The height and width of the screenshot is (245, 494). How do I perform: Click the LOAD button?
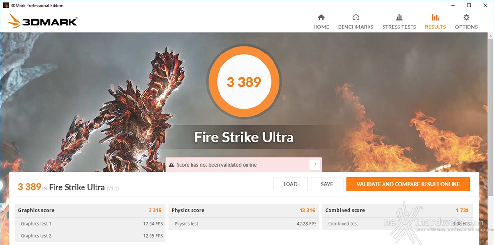point(290,184)
